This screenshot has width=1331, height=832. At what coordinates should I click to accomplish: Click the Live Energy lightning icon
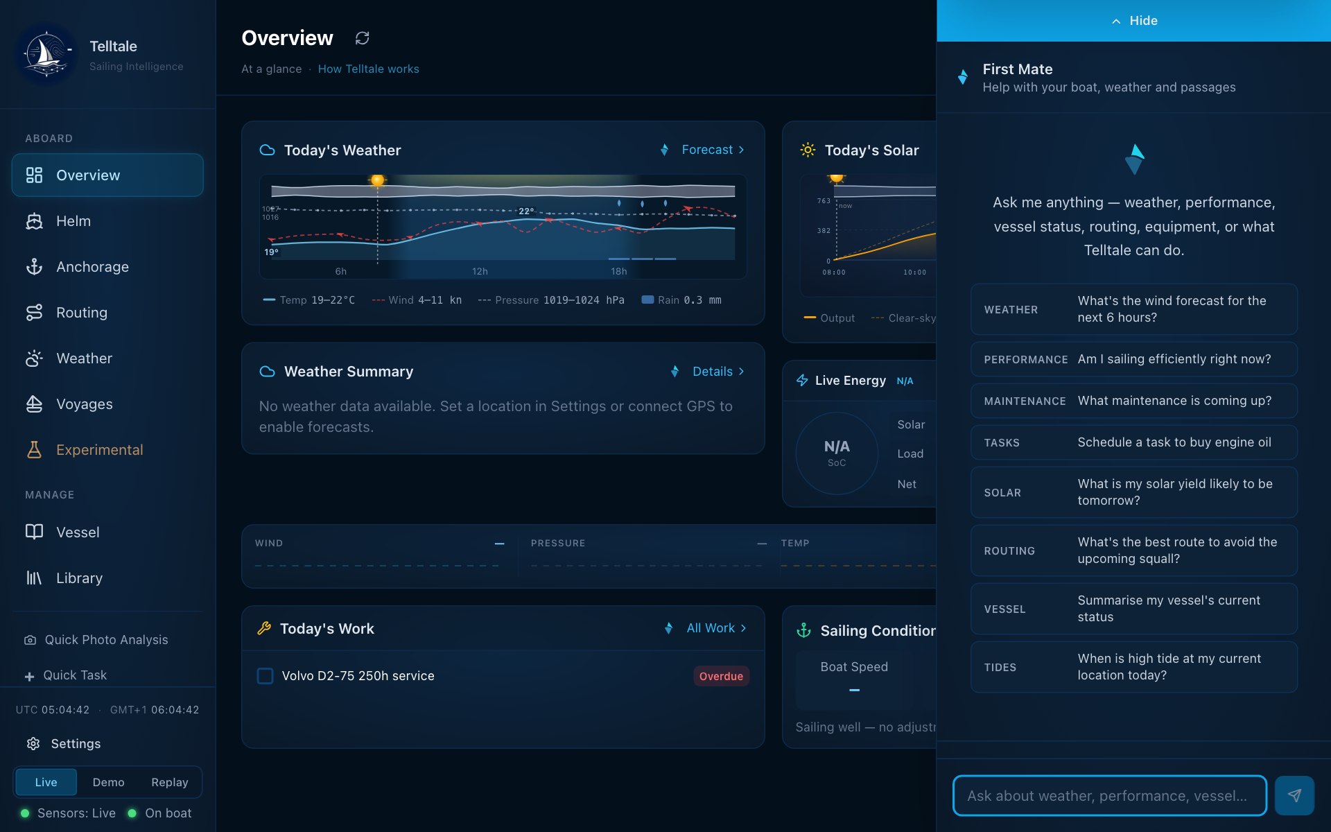coord(802,380)
